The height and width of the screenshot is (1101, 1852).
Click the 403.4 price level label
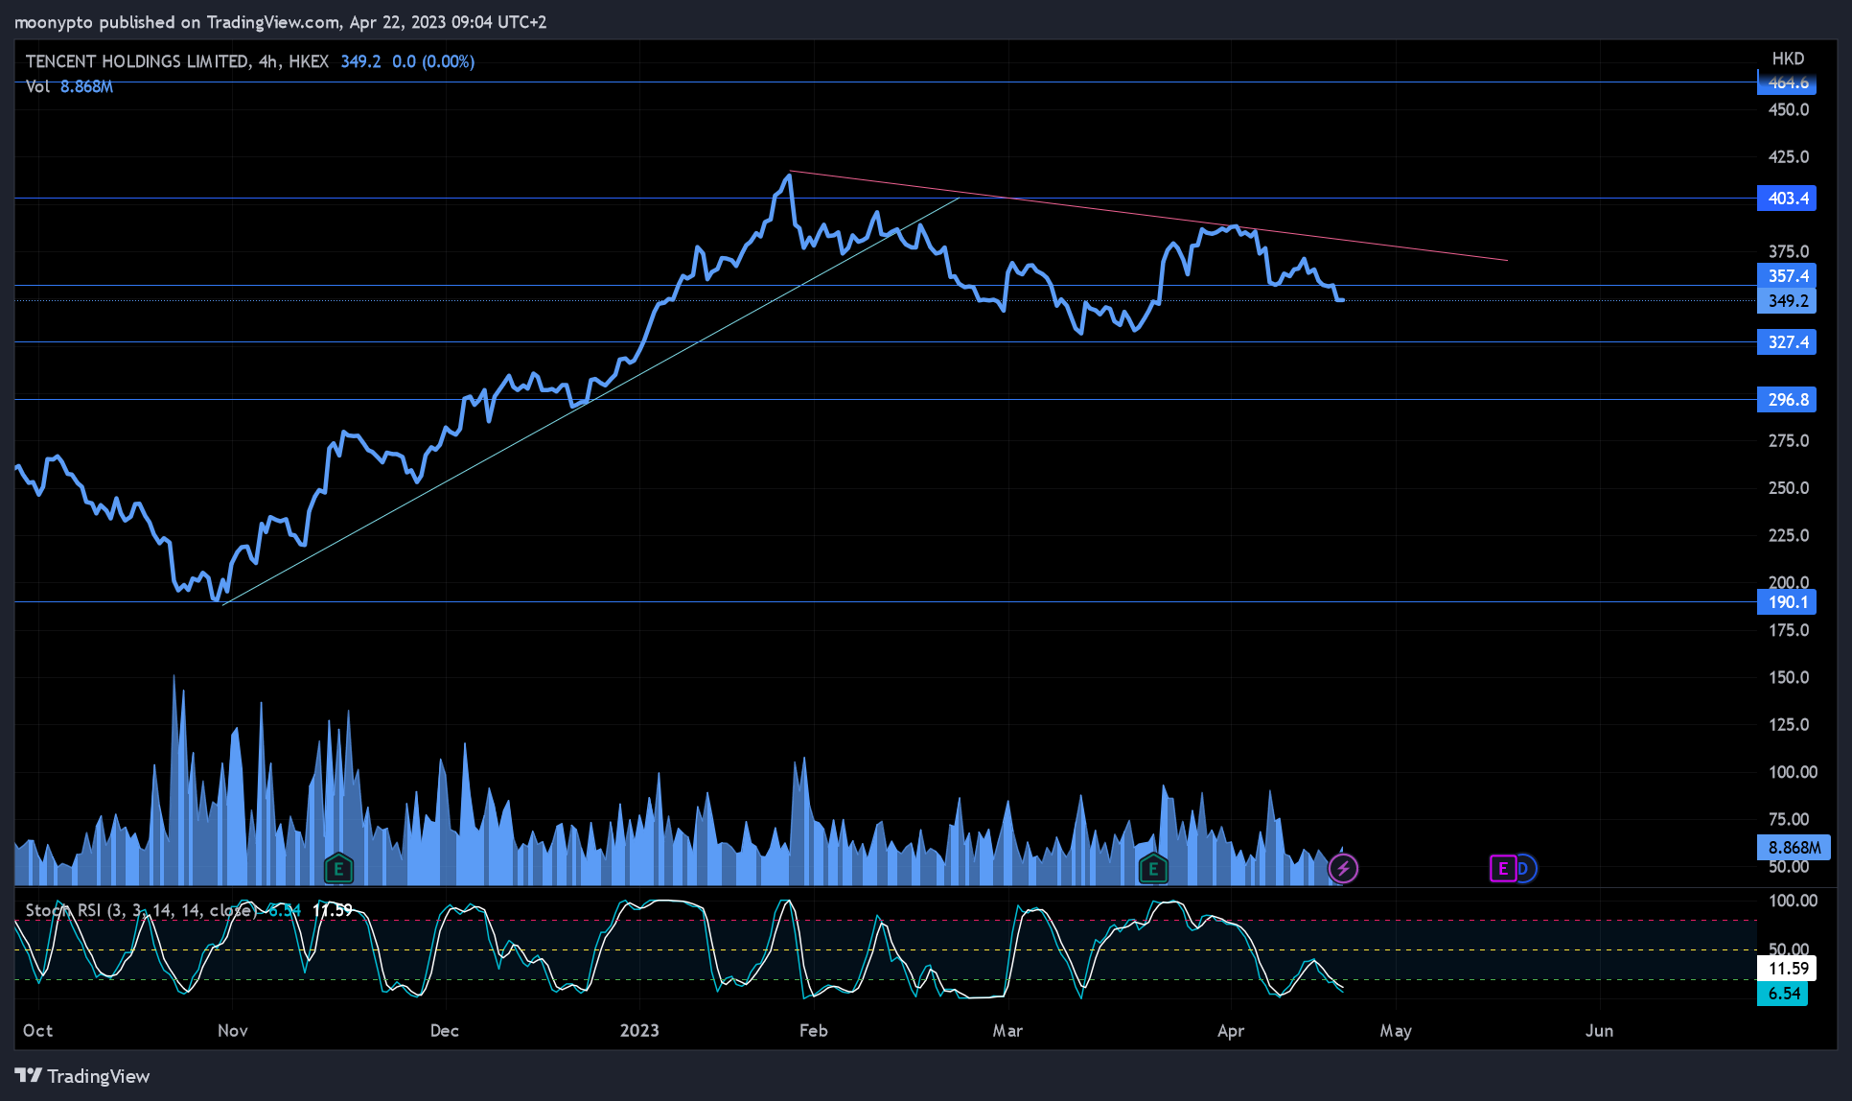pos(1787,199)
